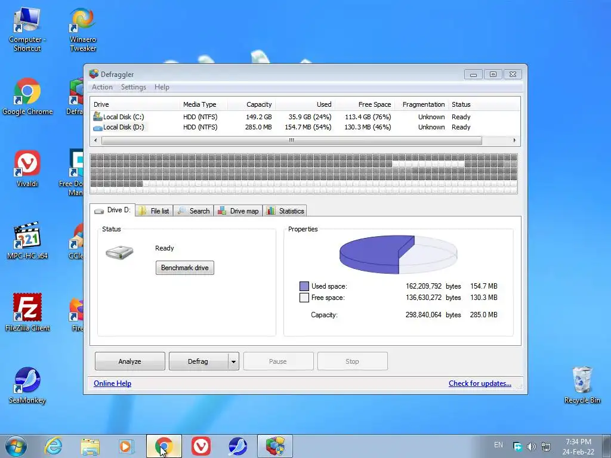Open the Action menu
This screenshot has height=458, width=611.
[x=102, y=87]
